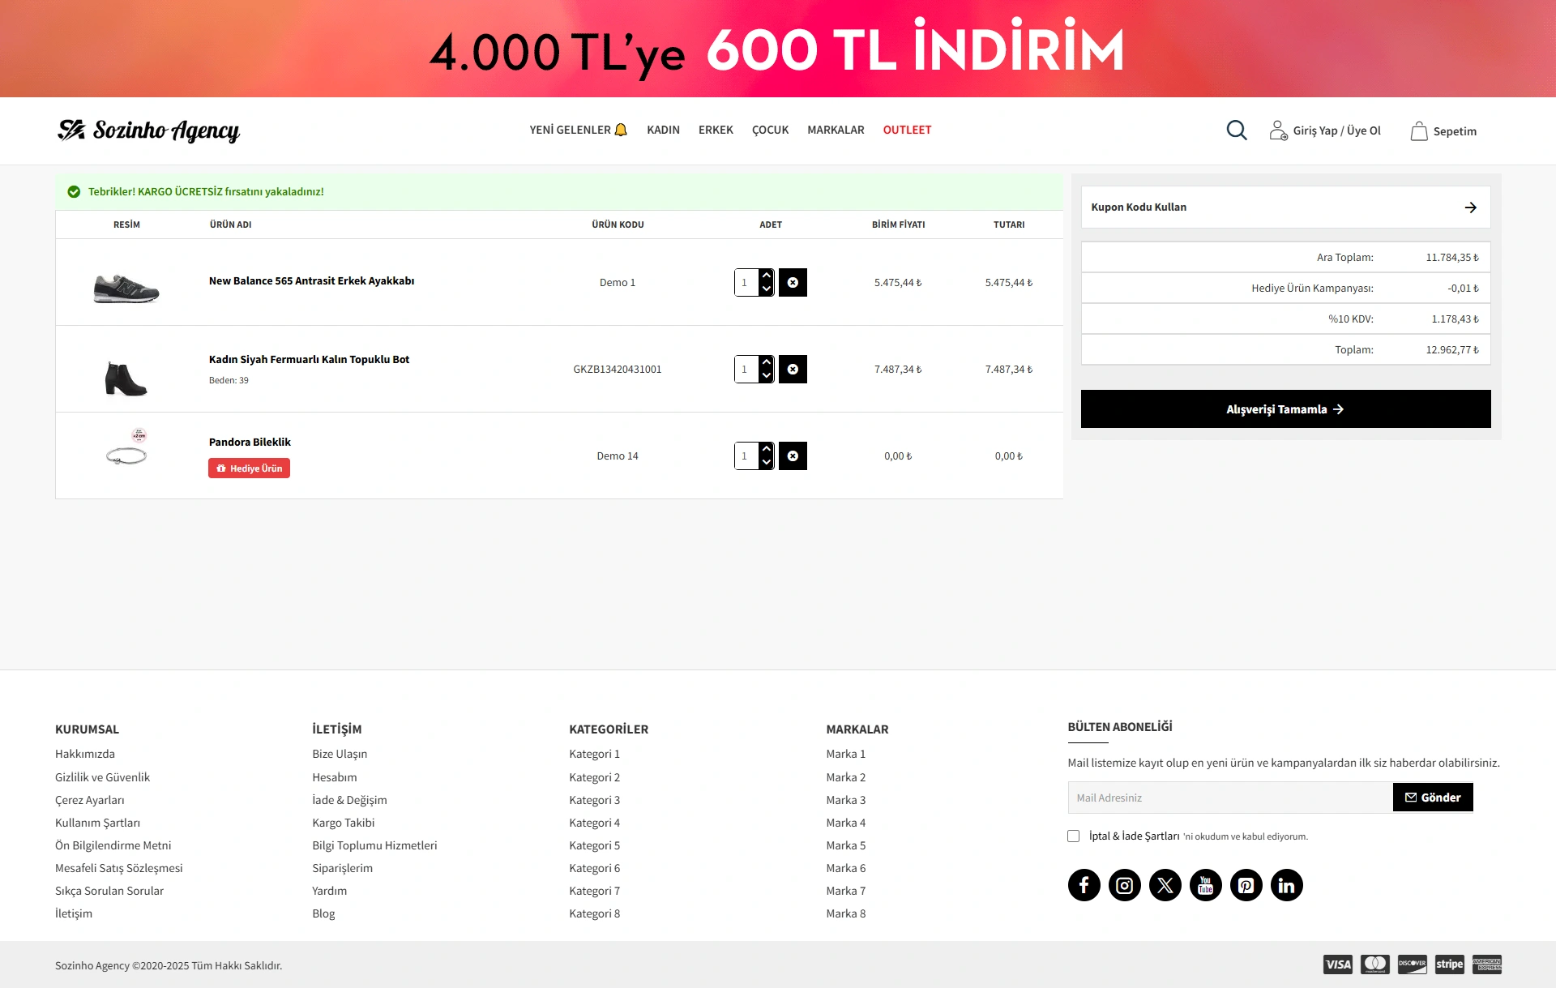The height and width of the screenshot is (988, 1556).
Task: Click the Gönder newsletter button
Action: (x=1432, y=798)
